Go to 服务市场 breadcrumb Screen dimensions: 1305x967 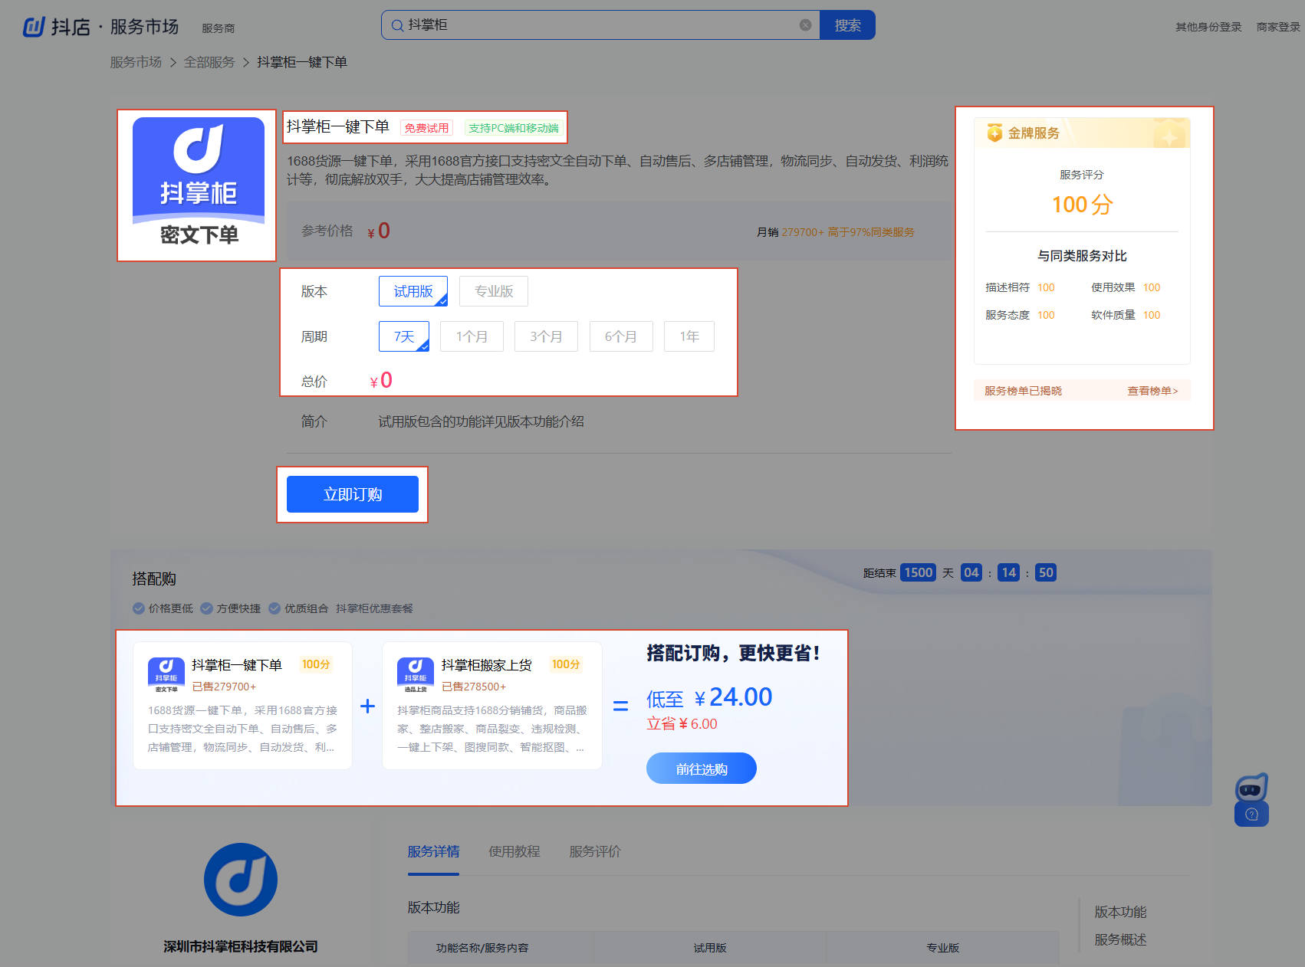pyautogui.click(x=136, y=62)
